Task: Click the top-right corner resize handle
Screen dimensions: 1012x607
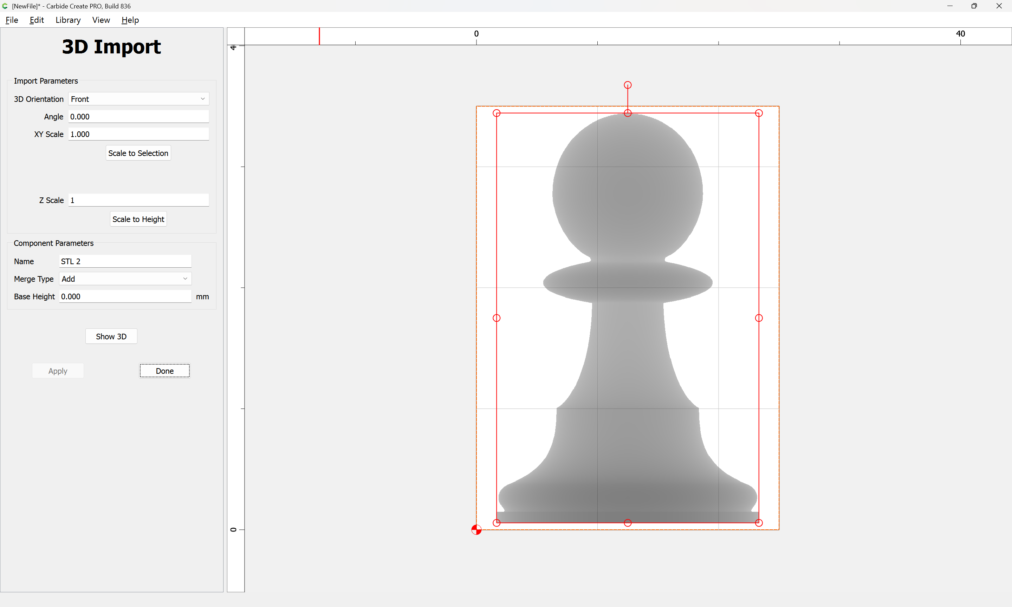Action: 759,113
